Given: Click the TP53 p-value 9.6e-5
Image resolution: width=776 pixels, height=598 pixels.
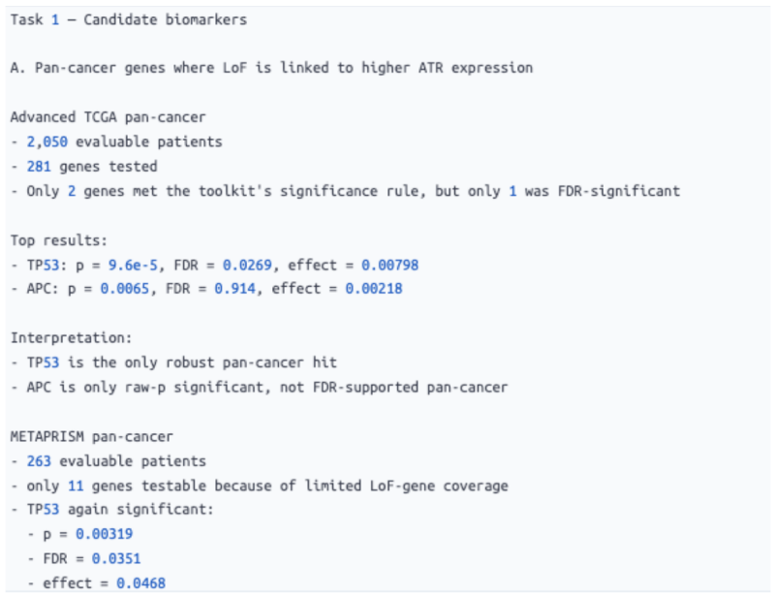Looking at the screenshot, I should (133, 266).
